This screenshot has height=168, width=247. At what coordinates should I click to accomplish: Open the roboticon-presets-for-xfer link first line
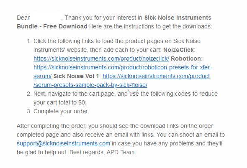[x=123, y=67]
